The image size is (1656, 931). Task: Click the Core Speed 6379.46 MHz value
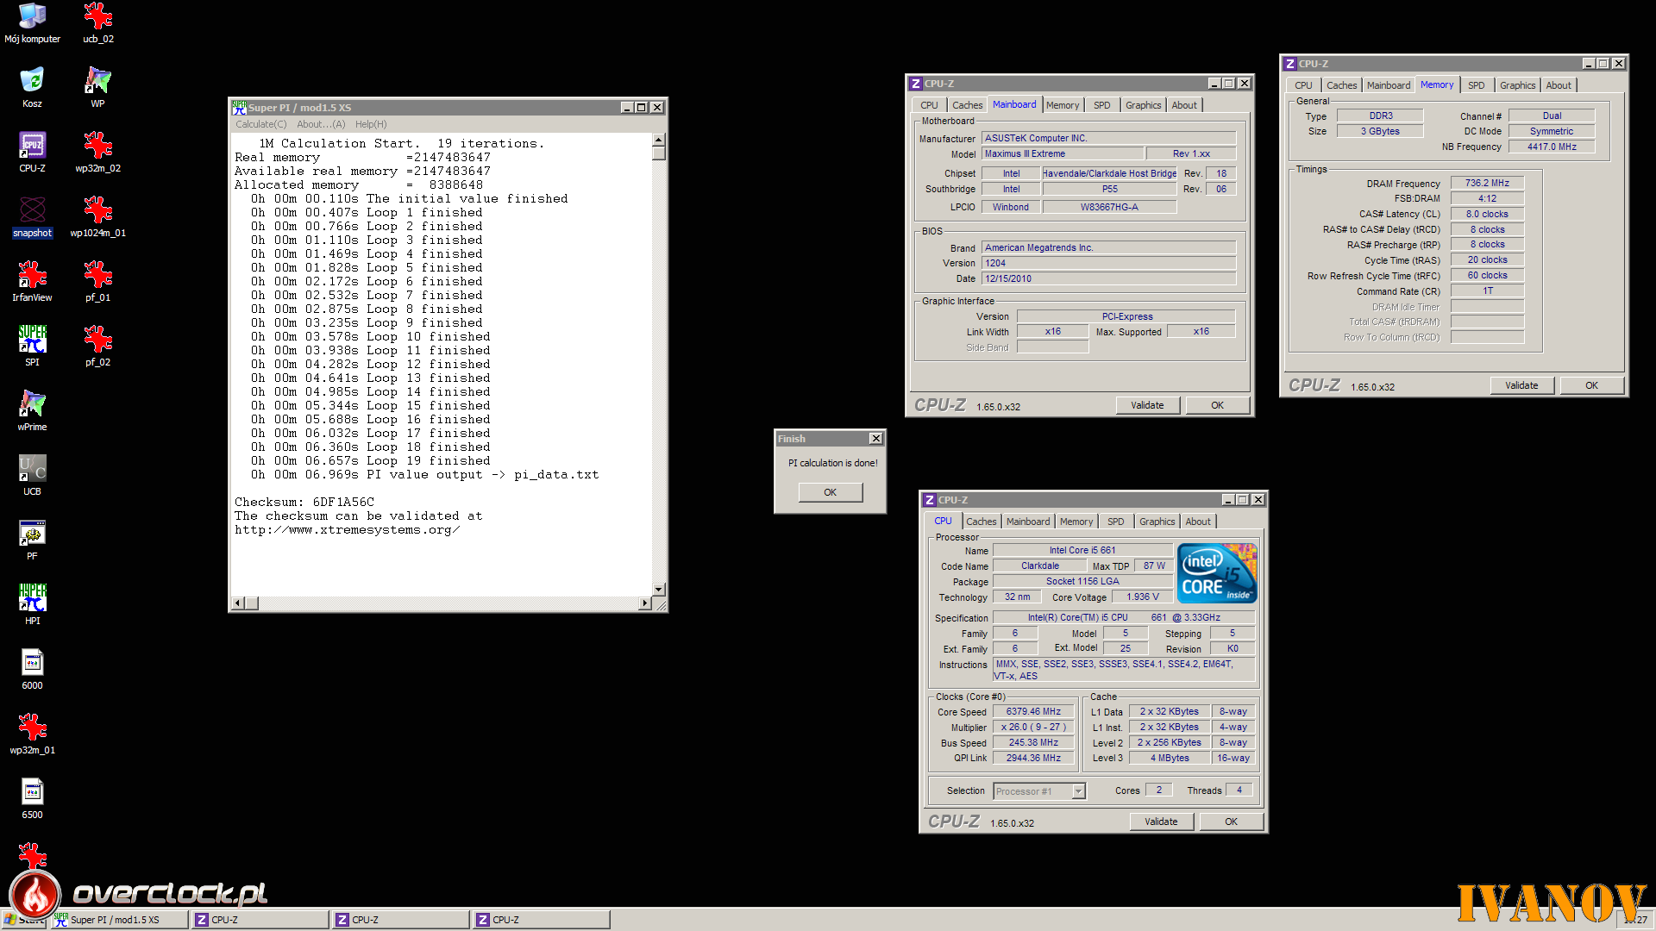tap(1032, 712)
